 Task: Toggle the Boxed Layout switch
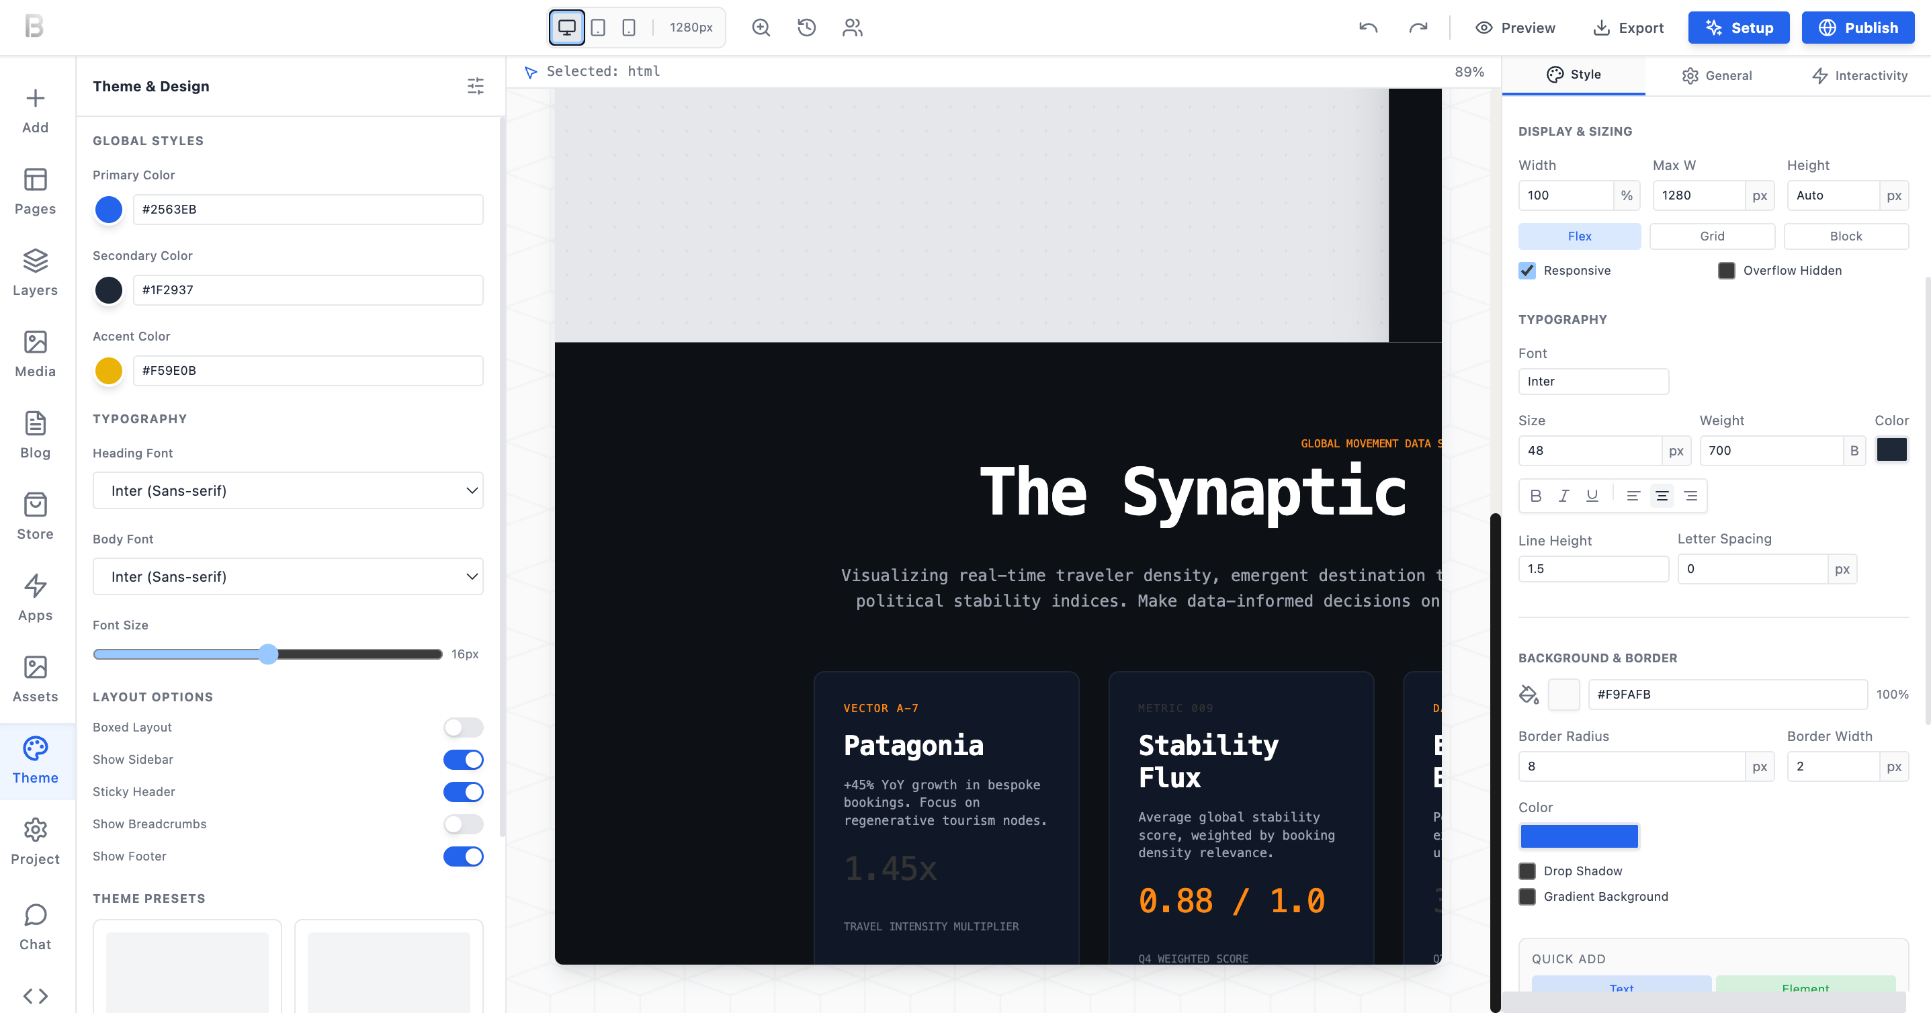[x=462, y=727]
